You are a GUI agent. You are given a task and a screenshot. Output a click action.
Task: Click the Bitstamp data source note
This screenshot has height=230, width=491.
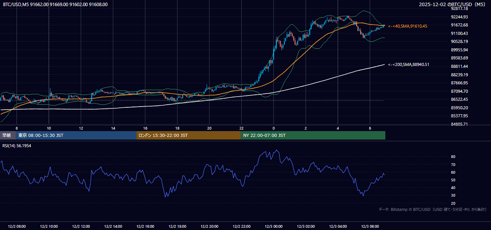point(433,209)
